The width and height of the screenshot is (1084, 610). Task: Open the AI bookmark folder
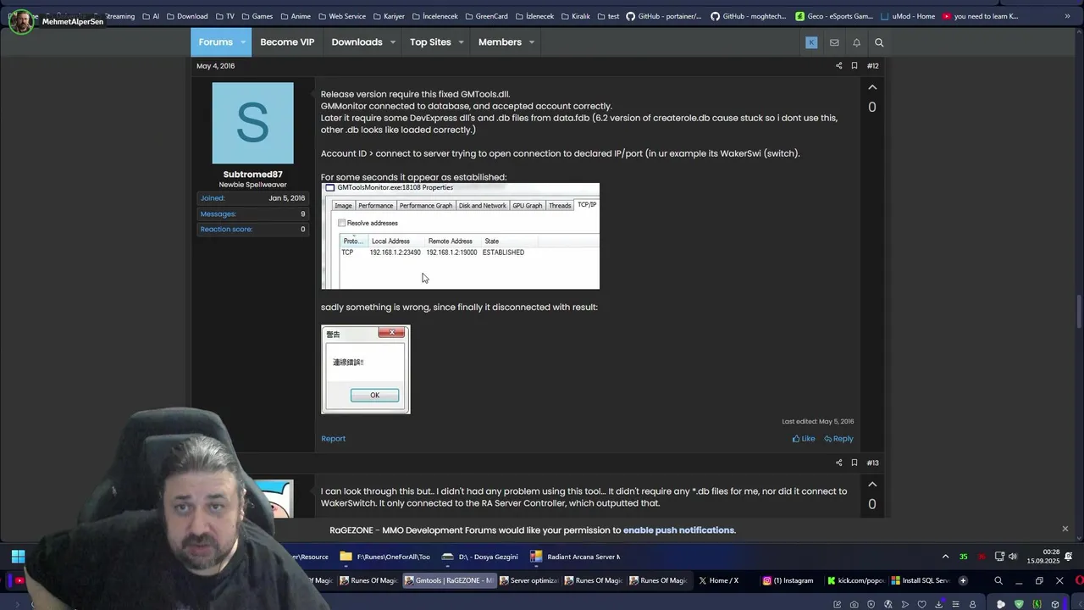click(151, 16)
